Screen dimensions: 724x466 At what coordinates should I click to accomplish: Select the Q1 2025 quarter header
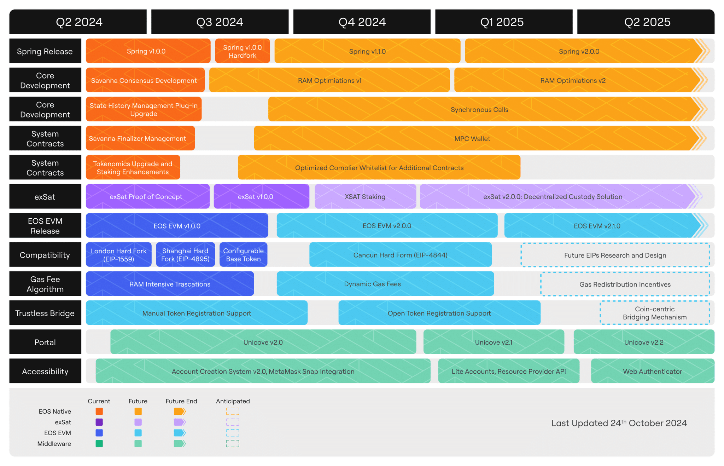click(x=504, y=22)
